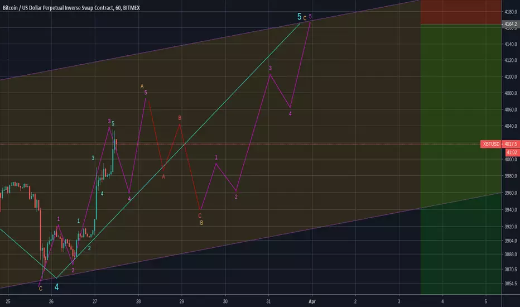520x307 pixels.
Task: Click the 4060.0 price axis label
Action: (x=511, y=109)
